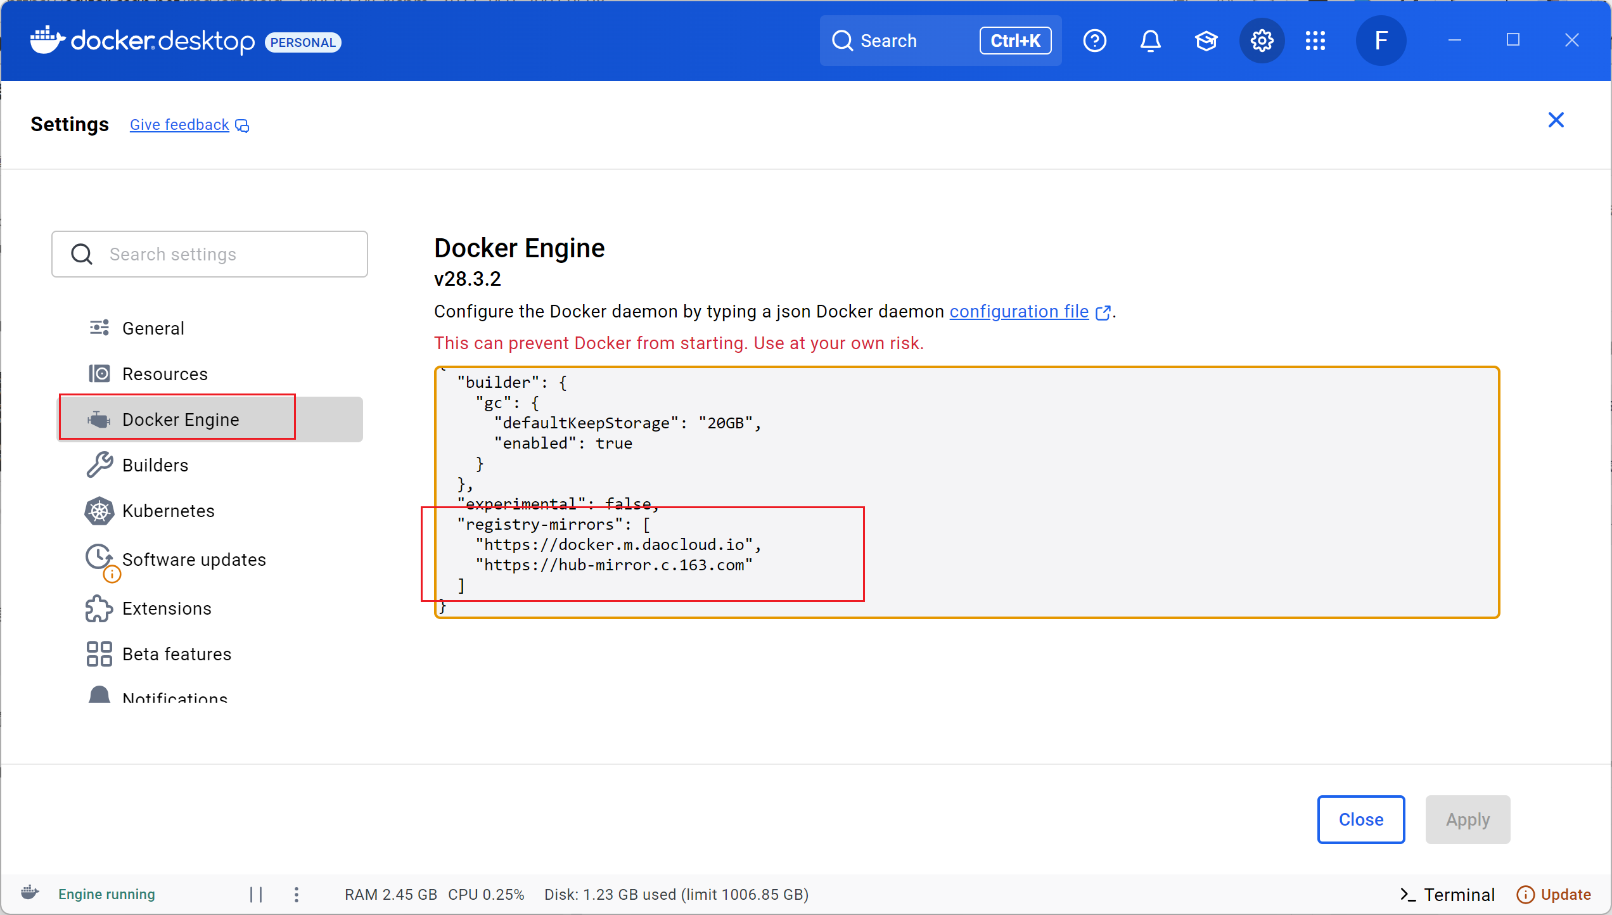The image size is (1612, 915).
Task: Select Docker Engine in settings sidebar
Action: pyautogui.click(x=210, y=419)
